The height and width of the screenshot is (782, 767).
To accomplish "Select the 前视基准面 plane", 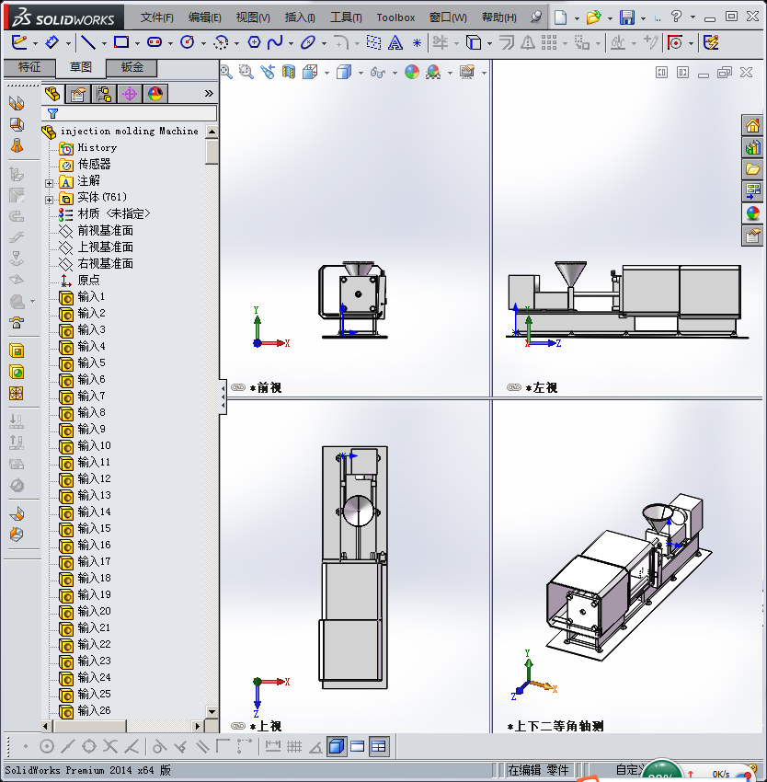I will pos(105,230).
